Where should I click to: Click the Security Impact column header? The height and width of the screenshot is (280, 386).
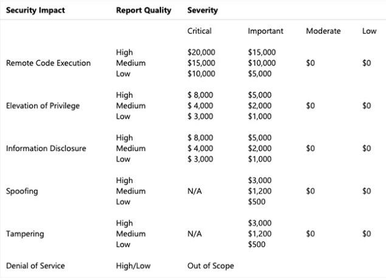point(35,10)
